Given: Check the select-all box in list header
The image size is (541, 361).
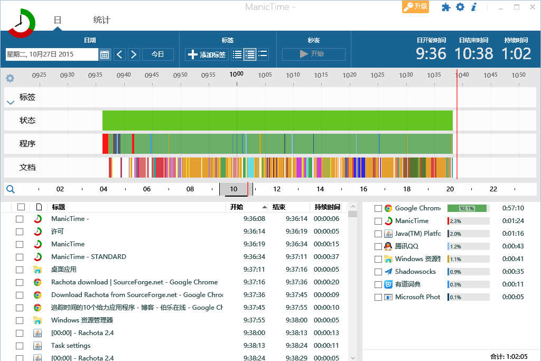Looking at the screenshot, I should click(x=21, y=207).
